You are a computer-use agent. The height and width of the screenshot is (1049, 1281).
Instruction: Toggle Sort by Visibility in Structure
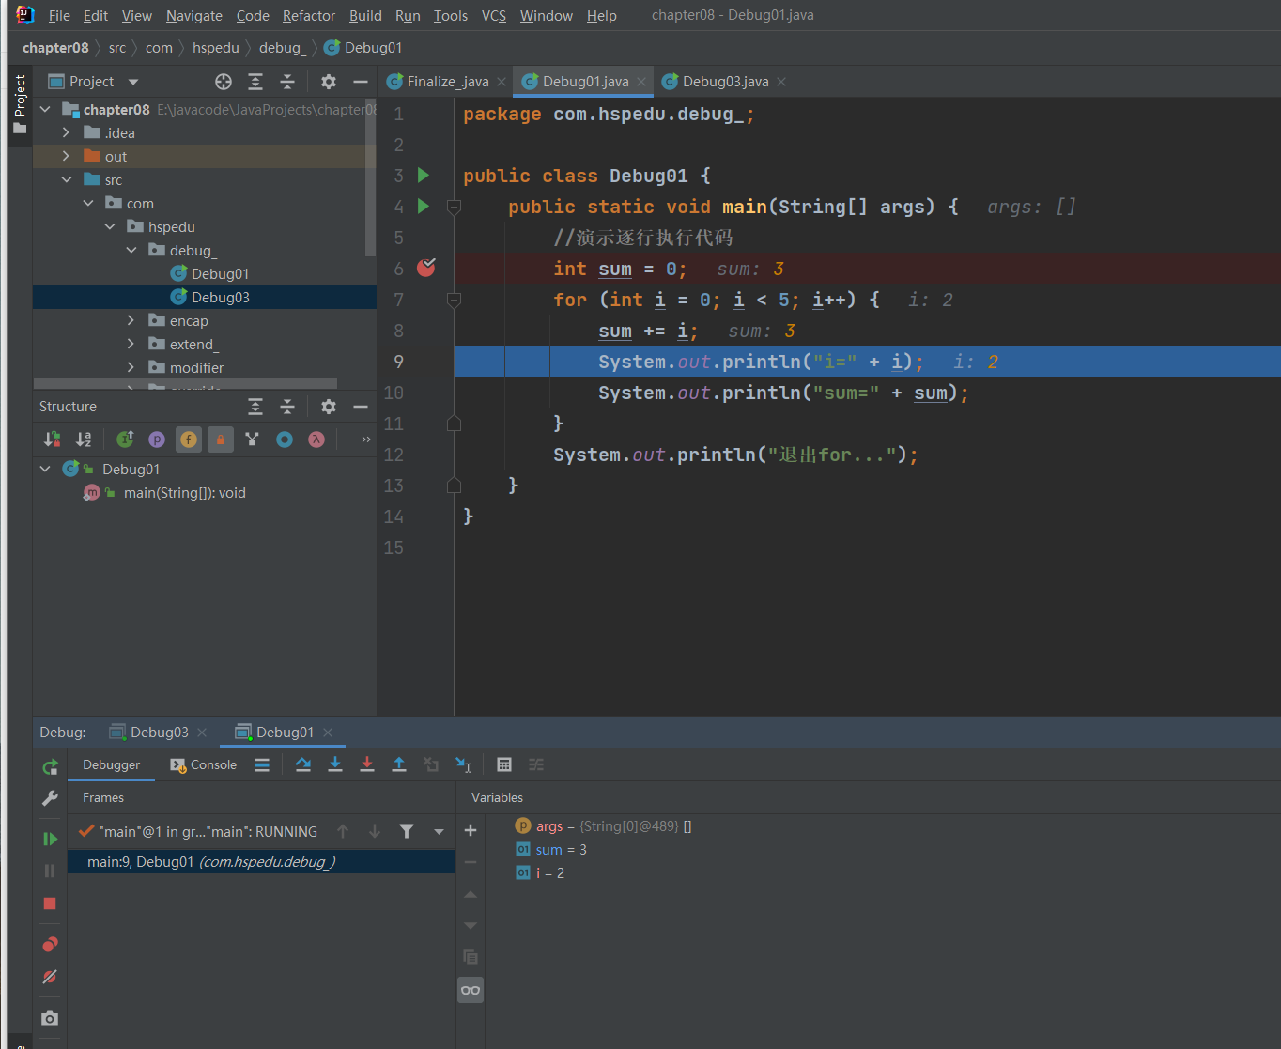click(53, 439)
